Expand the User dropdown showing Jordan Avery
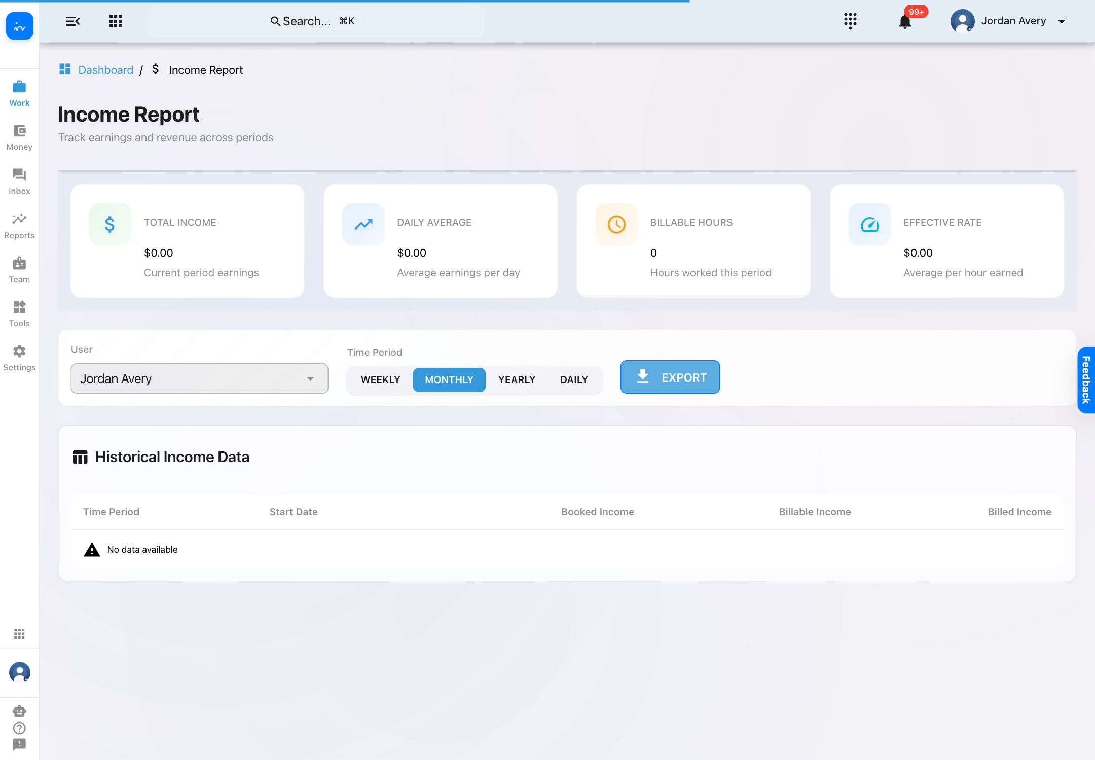The height and width of the screenshot is (760, 1095). tap(199, 378)
